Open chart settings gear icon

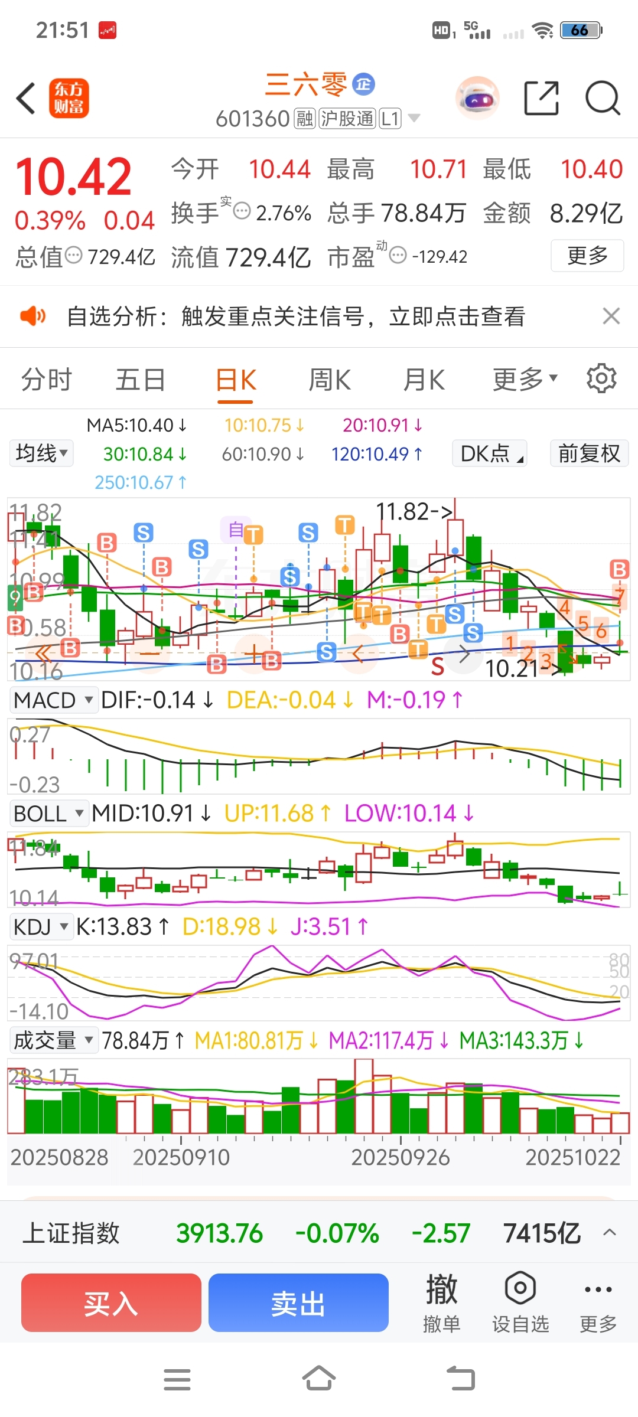tap(601, 378)
